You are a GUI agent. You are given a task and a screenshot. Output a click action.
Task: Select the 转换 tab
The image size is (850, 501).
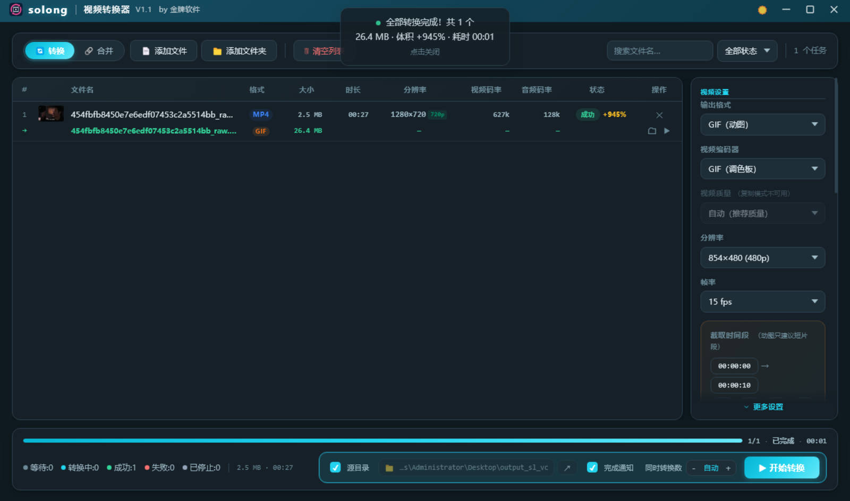pos(49,50)
